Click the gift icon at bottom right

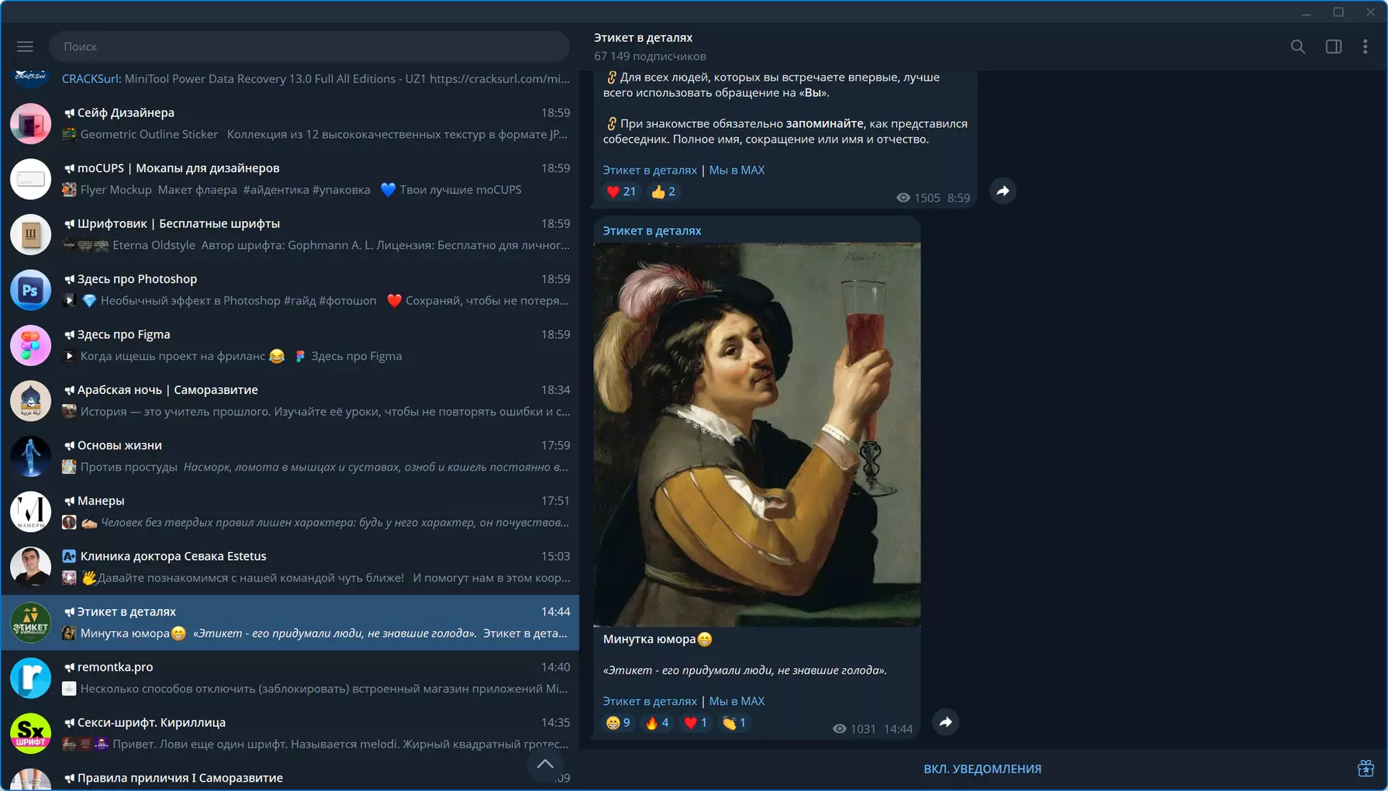pos(1366,769)
